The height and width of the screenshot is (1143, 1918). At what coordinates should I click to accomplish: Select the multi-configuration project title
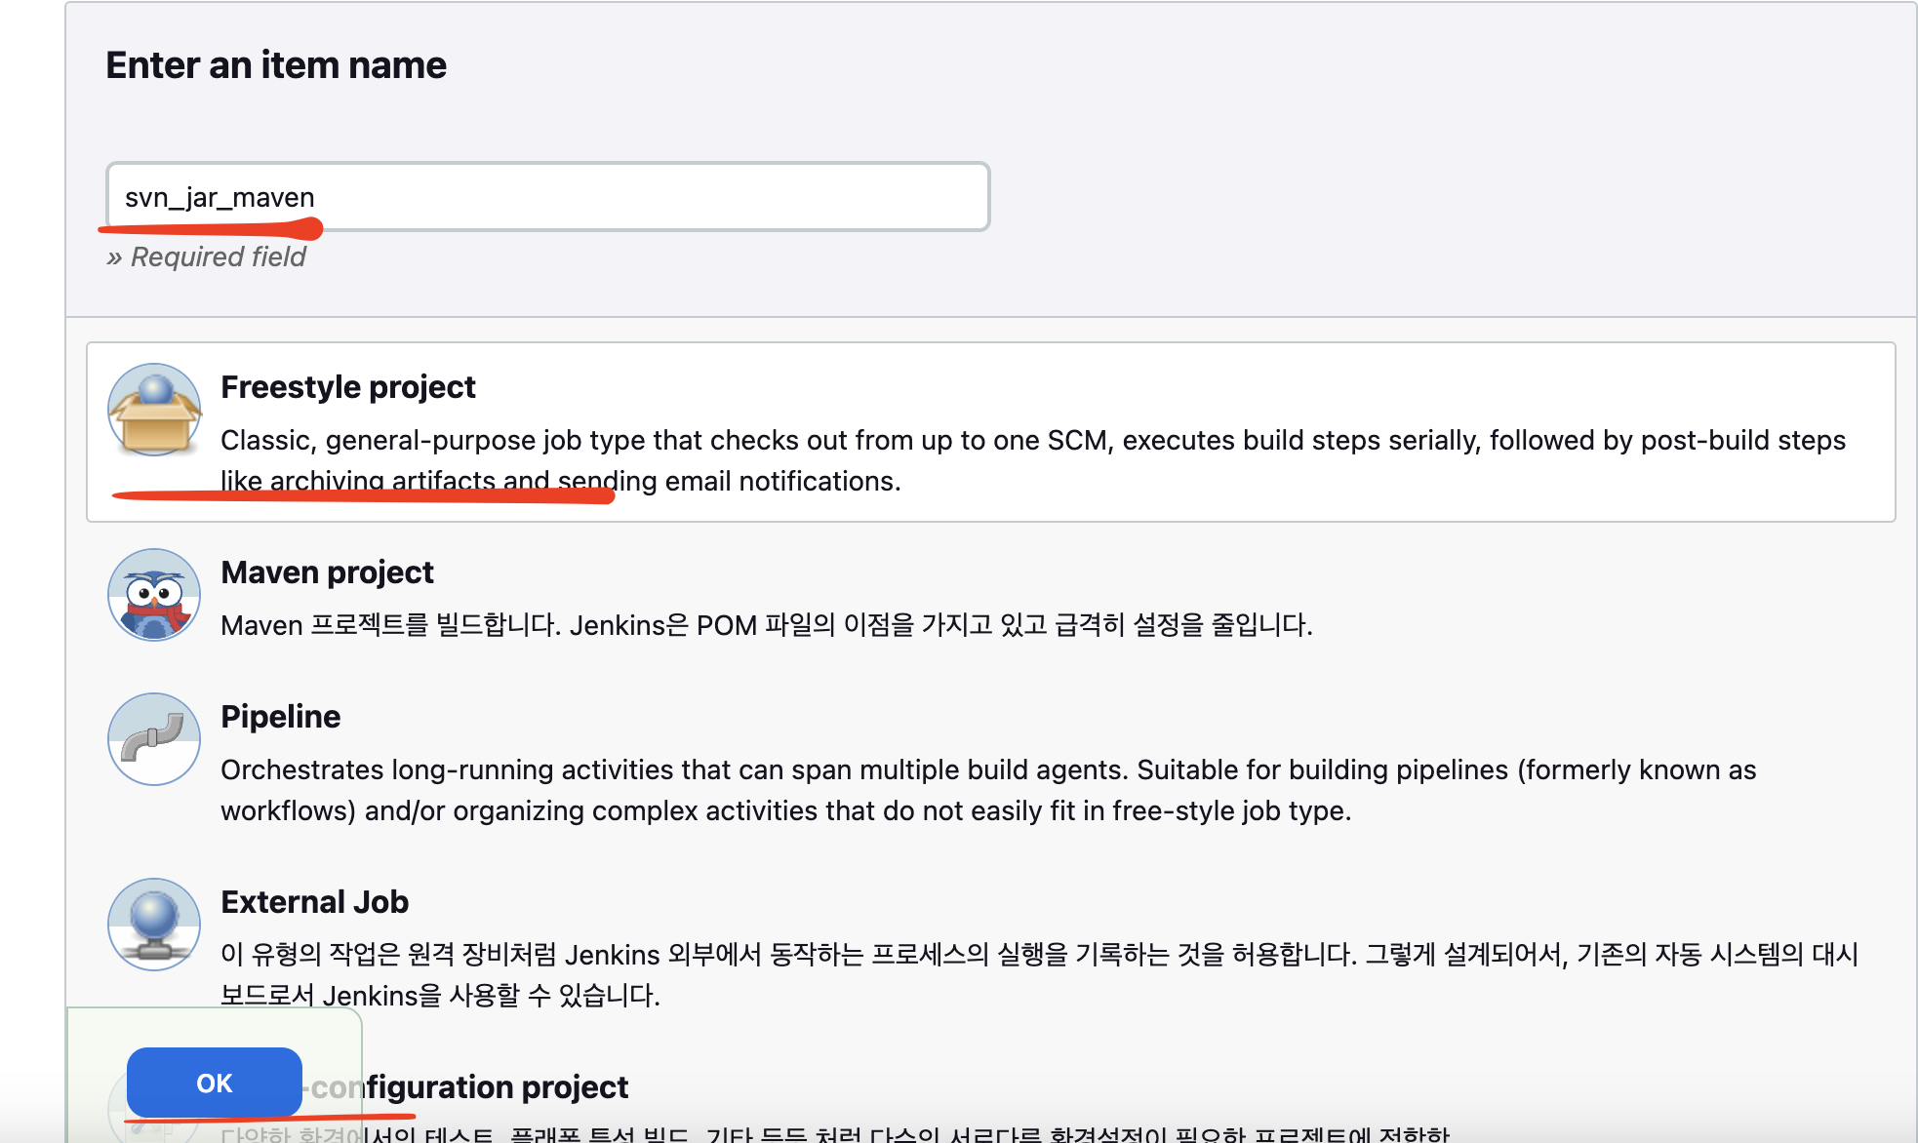click(498, 1086)
